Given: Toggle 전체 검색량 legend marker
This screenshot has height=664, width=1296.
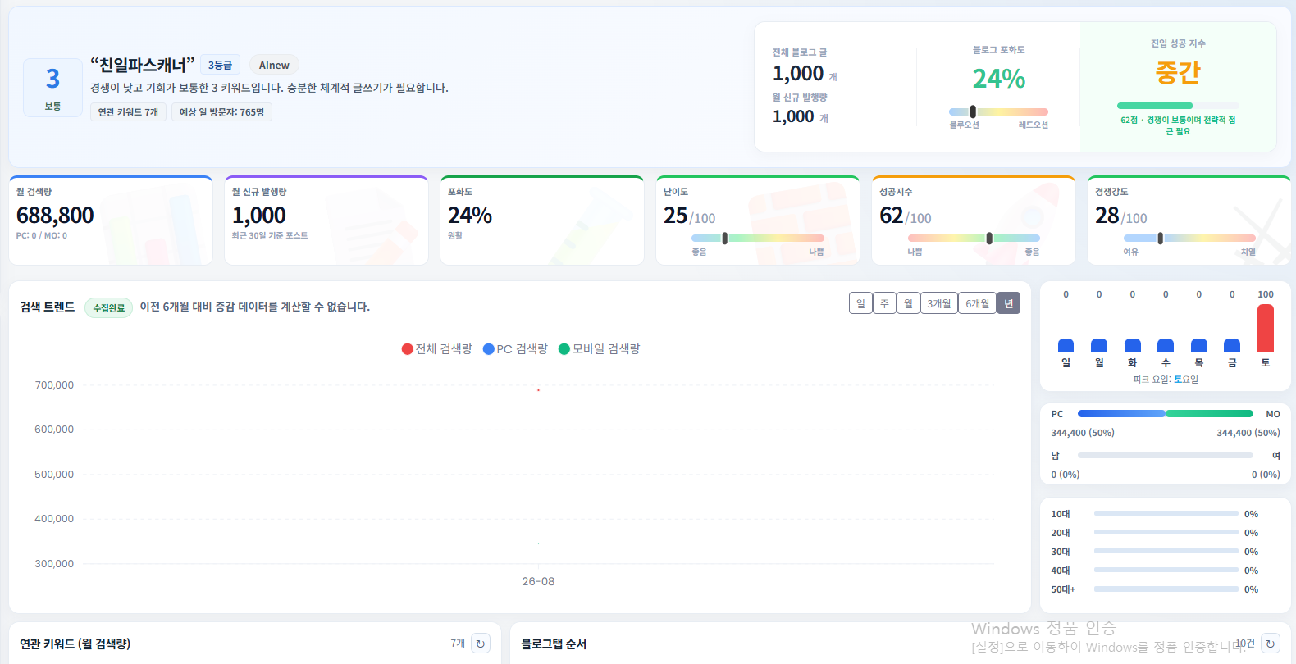Looking at the screenshot, I should (437, 348).
